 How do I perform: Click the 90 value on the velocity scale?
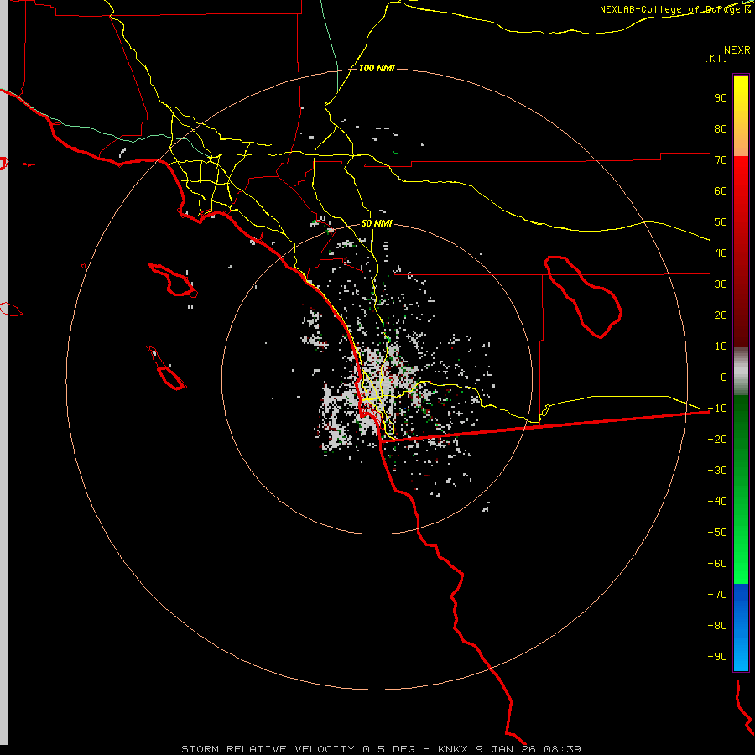pos(721,98)
